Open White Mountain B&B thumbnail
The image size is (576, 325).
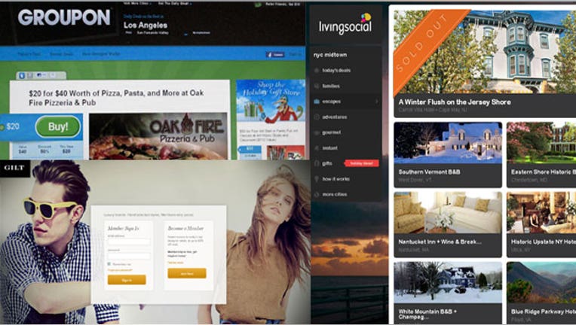tap(448, 282)
